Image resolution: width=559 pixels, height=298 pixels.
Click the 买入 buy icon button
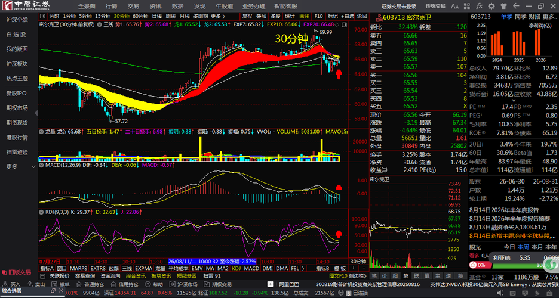click(x=6, y=284)
